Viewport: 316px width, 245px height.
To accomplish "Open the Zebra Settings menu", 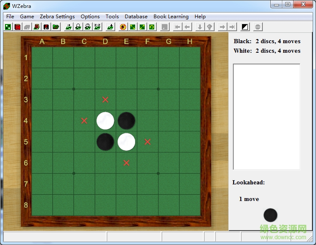I will 57,17.
